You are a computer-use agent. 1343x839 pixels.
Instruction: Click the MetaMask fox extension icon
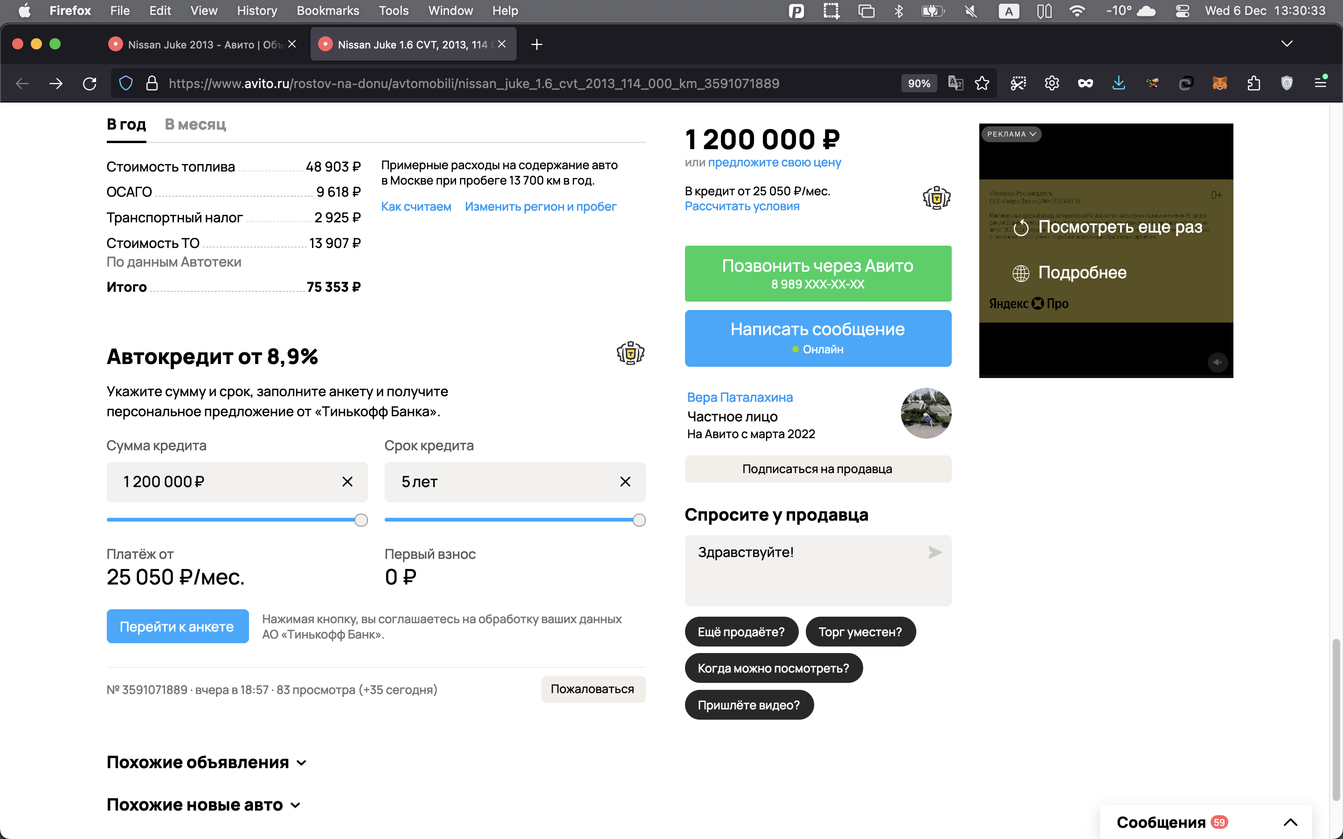coord(1219,83)
